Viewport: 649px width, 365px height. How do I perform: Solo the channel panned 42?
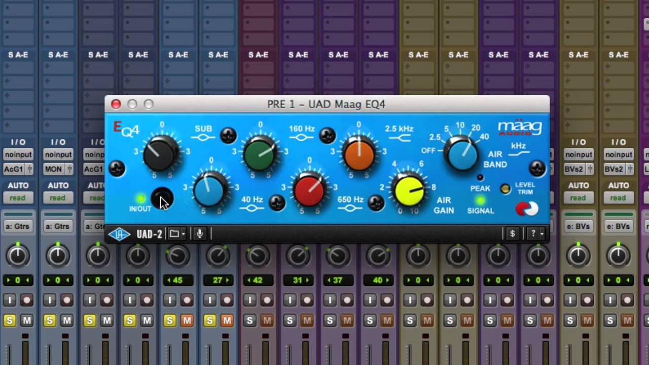[250, 320]
